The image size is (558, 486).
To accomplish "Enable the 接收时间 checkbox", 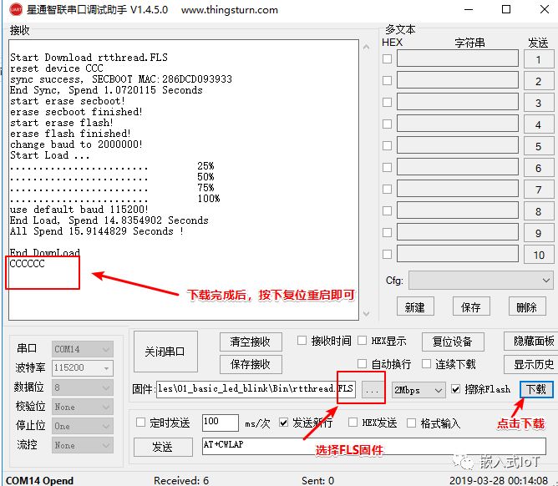I will point(302,341).
